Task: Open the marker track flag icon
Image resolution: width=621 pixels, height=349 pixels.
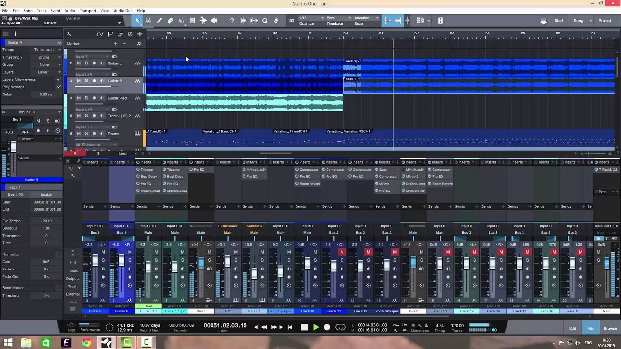Action: pyautogui.click(x=110, y=34)
